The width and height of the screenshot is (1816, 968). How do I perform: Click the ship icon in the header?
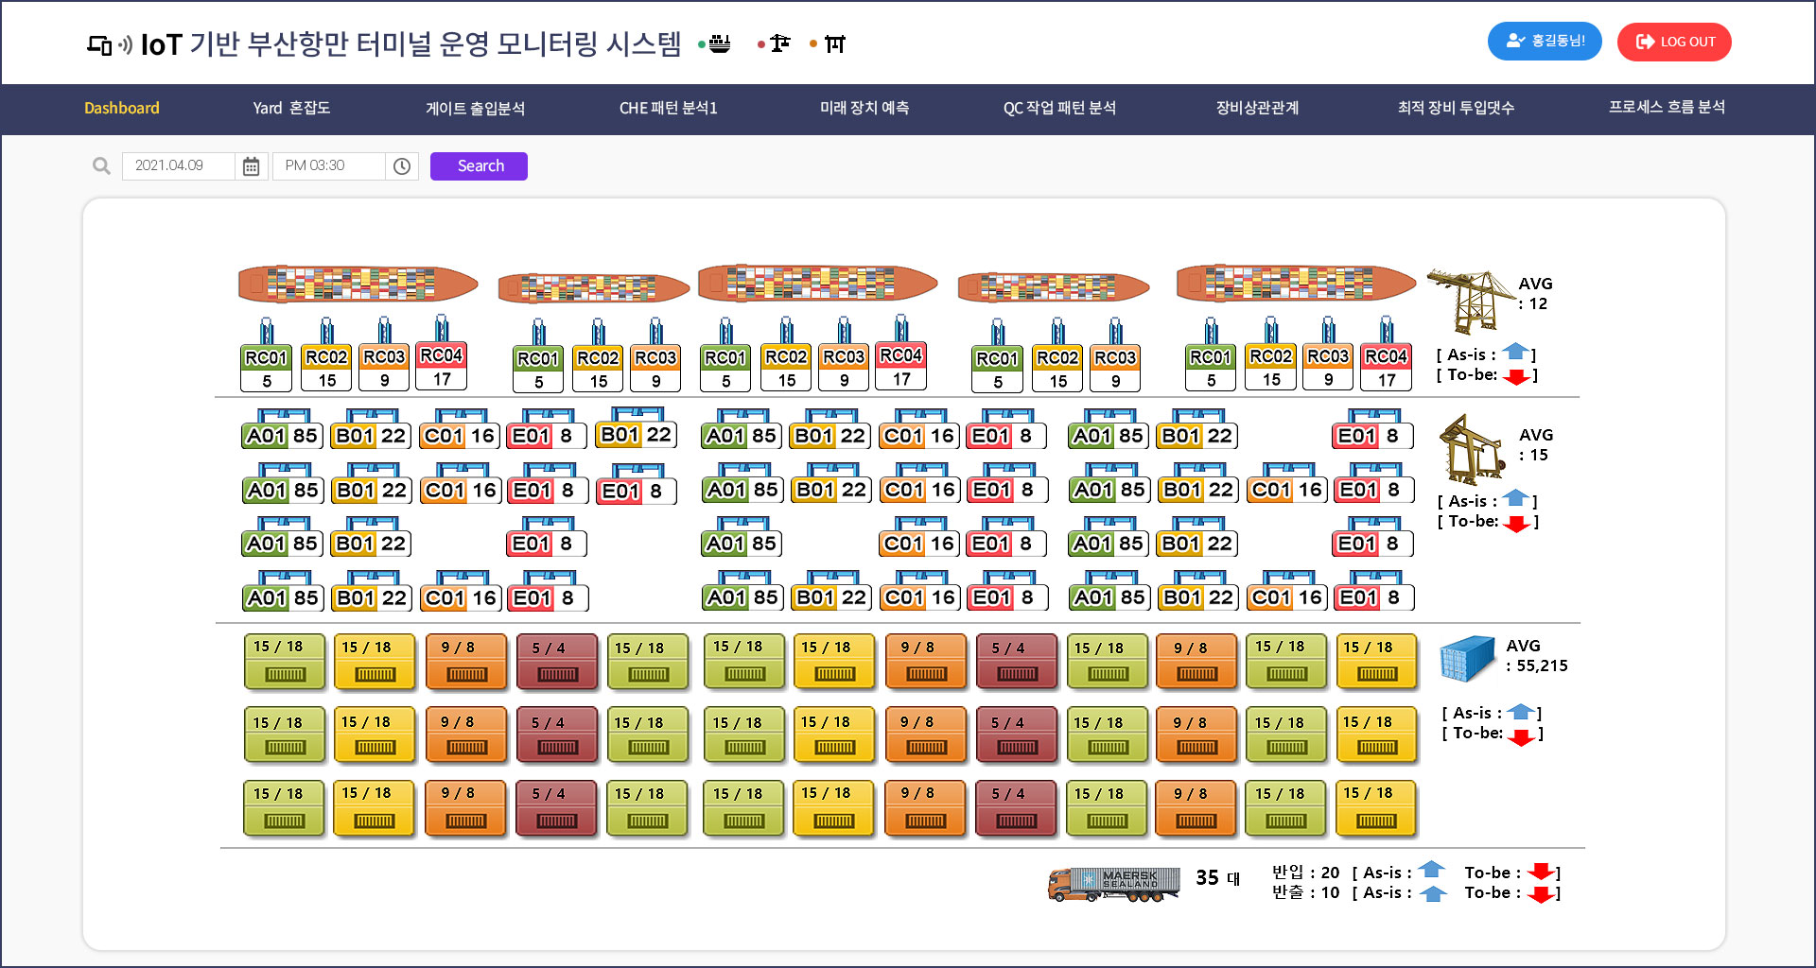720,43
